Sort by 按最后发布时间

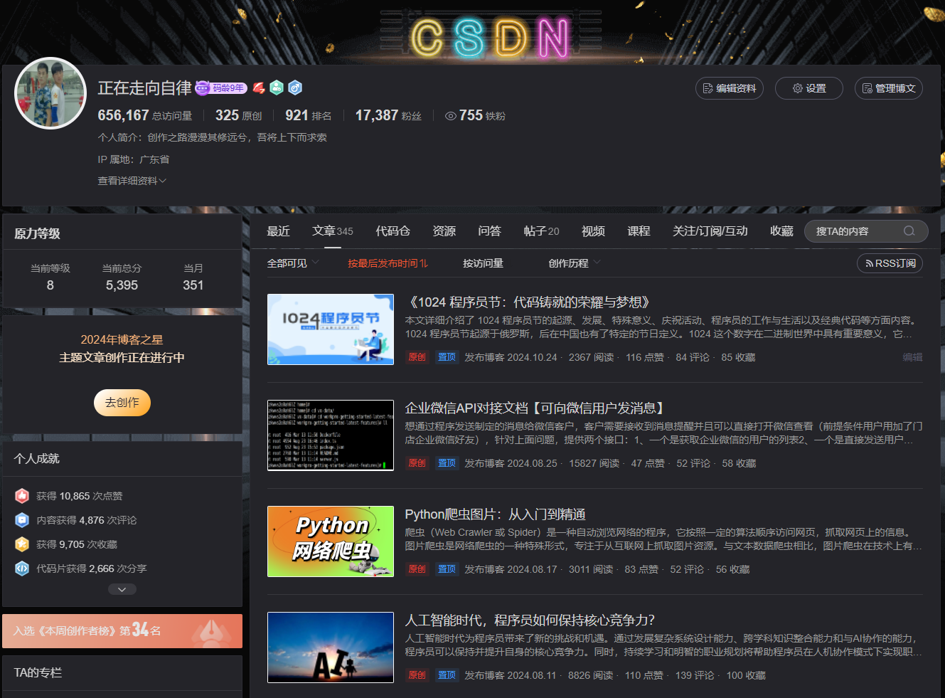[388, 263]
